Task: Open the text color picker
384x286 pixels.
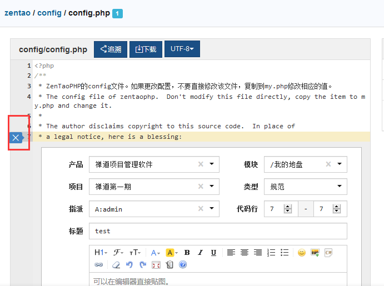Action: click(155, 253)
